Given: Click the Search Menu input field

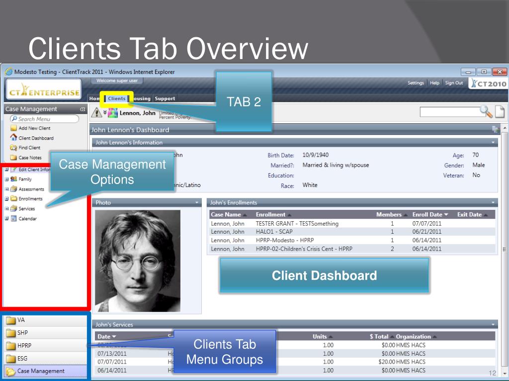Looking at the screenshot, I should coord(45,119).
